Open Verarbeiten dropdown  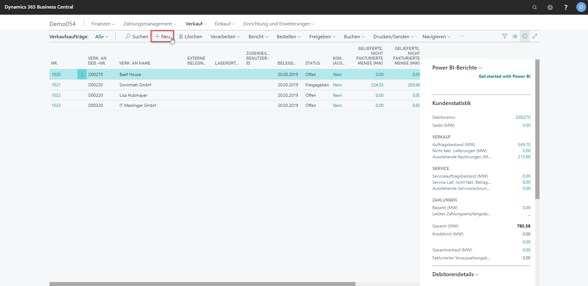click(x=225, y=36)
